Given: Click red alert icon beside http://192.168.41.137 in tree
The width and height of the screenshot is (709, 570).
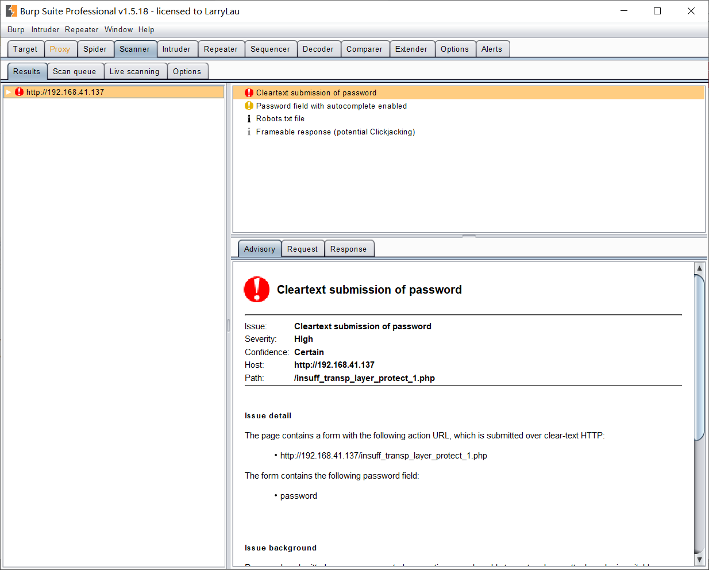Looking at the screenshot, I should pyautogui.click(x=20, y=92).
